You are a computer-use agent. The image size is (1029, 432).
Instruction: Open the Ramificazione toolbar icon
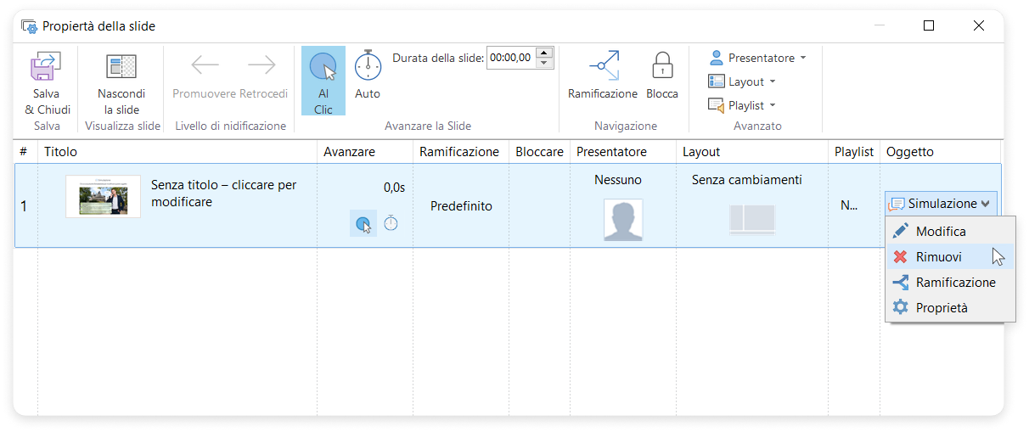pos(603,68)
